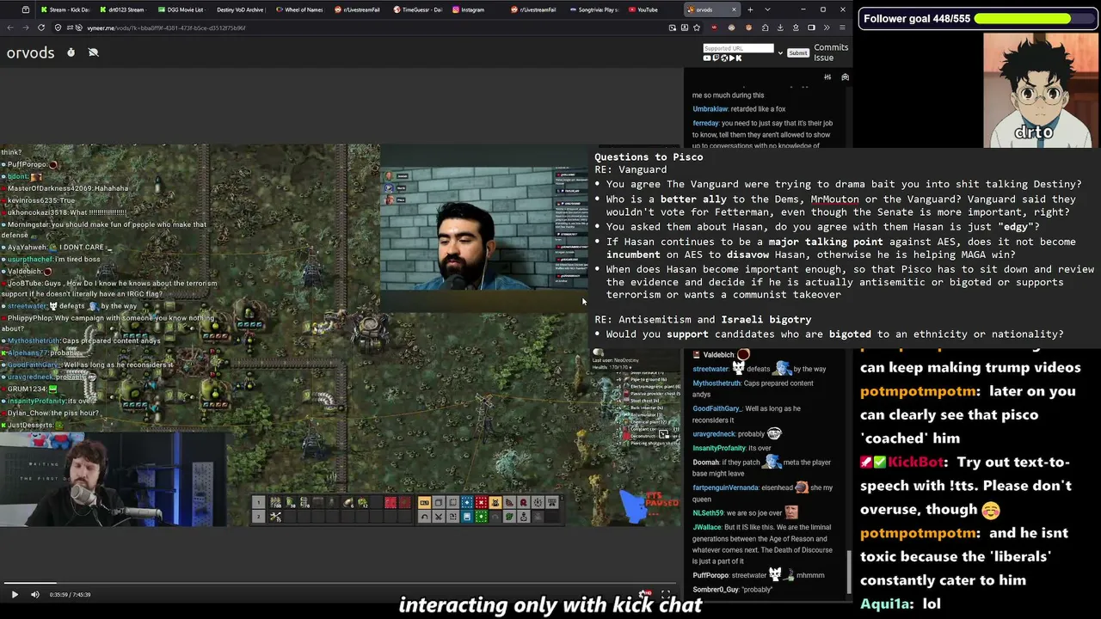Enter fullscreen video mode
The height and width of the screenshot is (619, 1101).
coord(666,594)
